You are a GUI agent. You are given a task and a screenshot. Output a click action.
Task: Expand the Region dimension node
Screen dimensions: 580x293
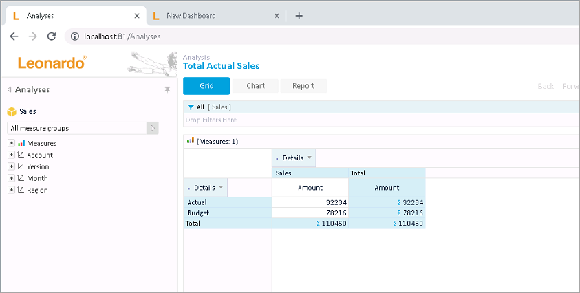[x=11, y=190]
